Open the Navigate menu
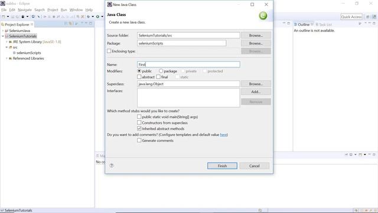 (x=25, y=10)
